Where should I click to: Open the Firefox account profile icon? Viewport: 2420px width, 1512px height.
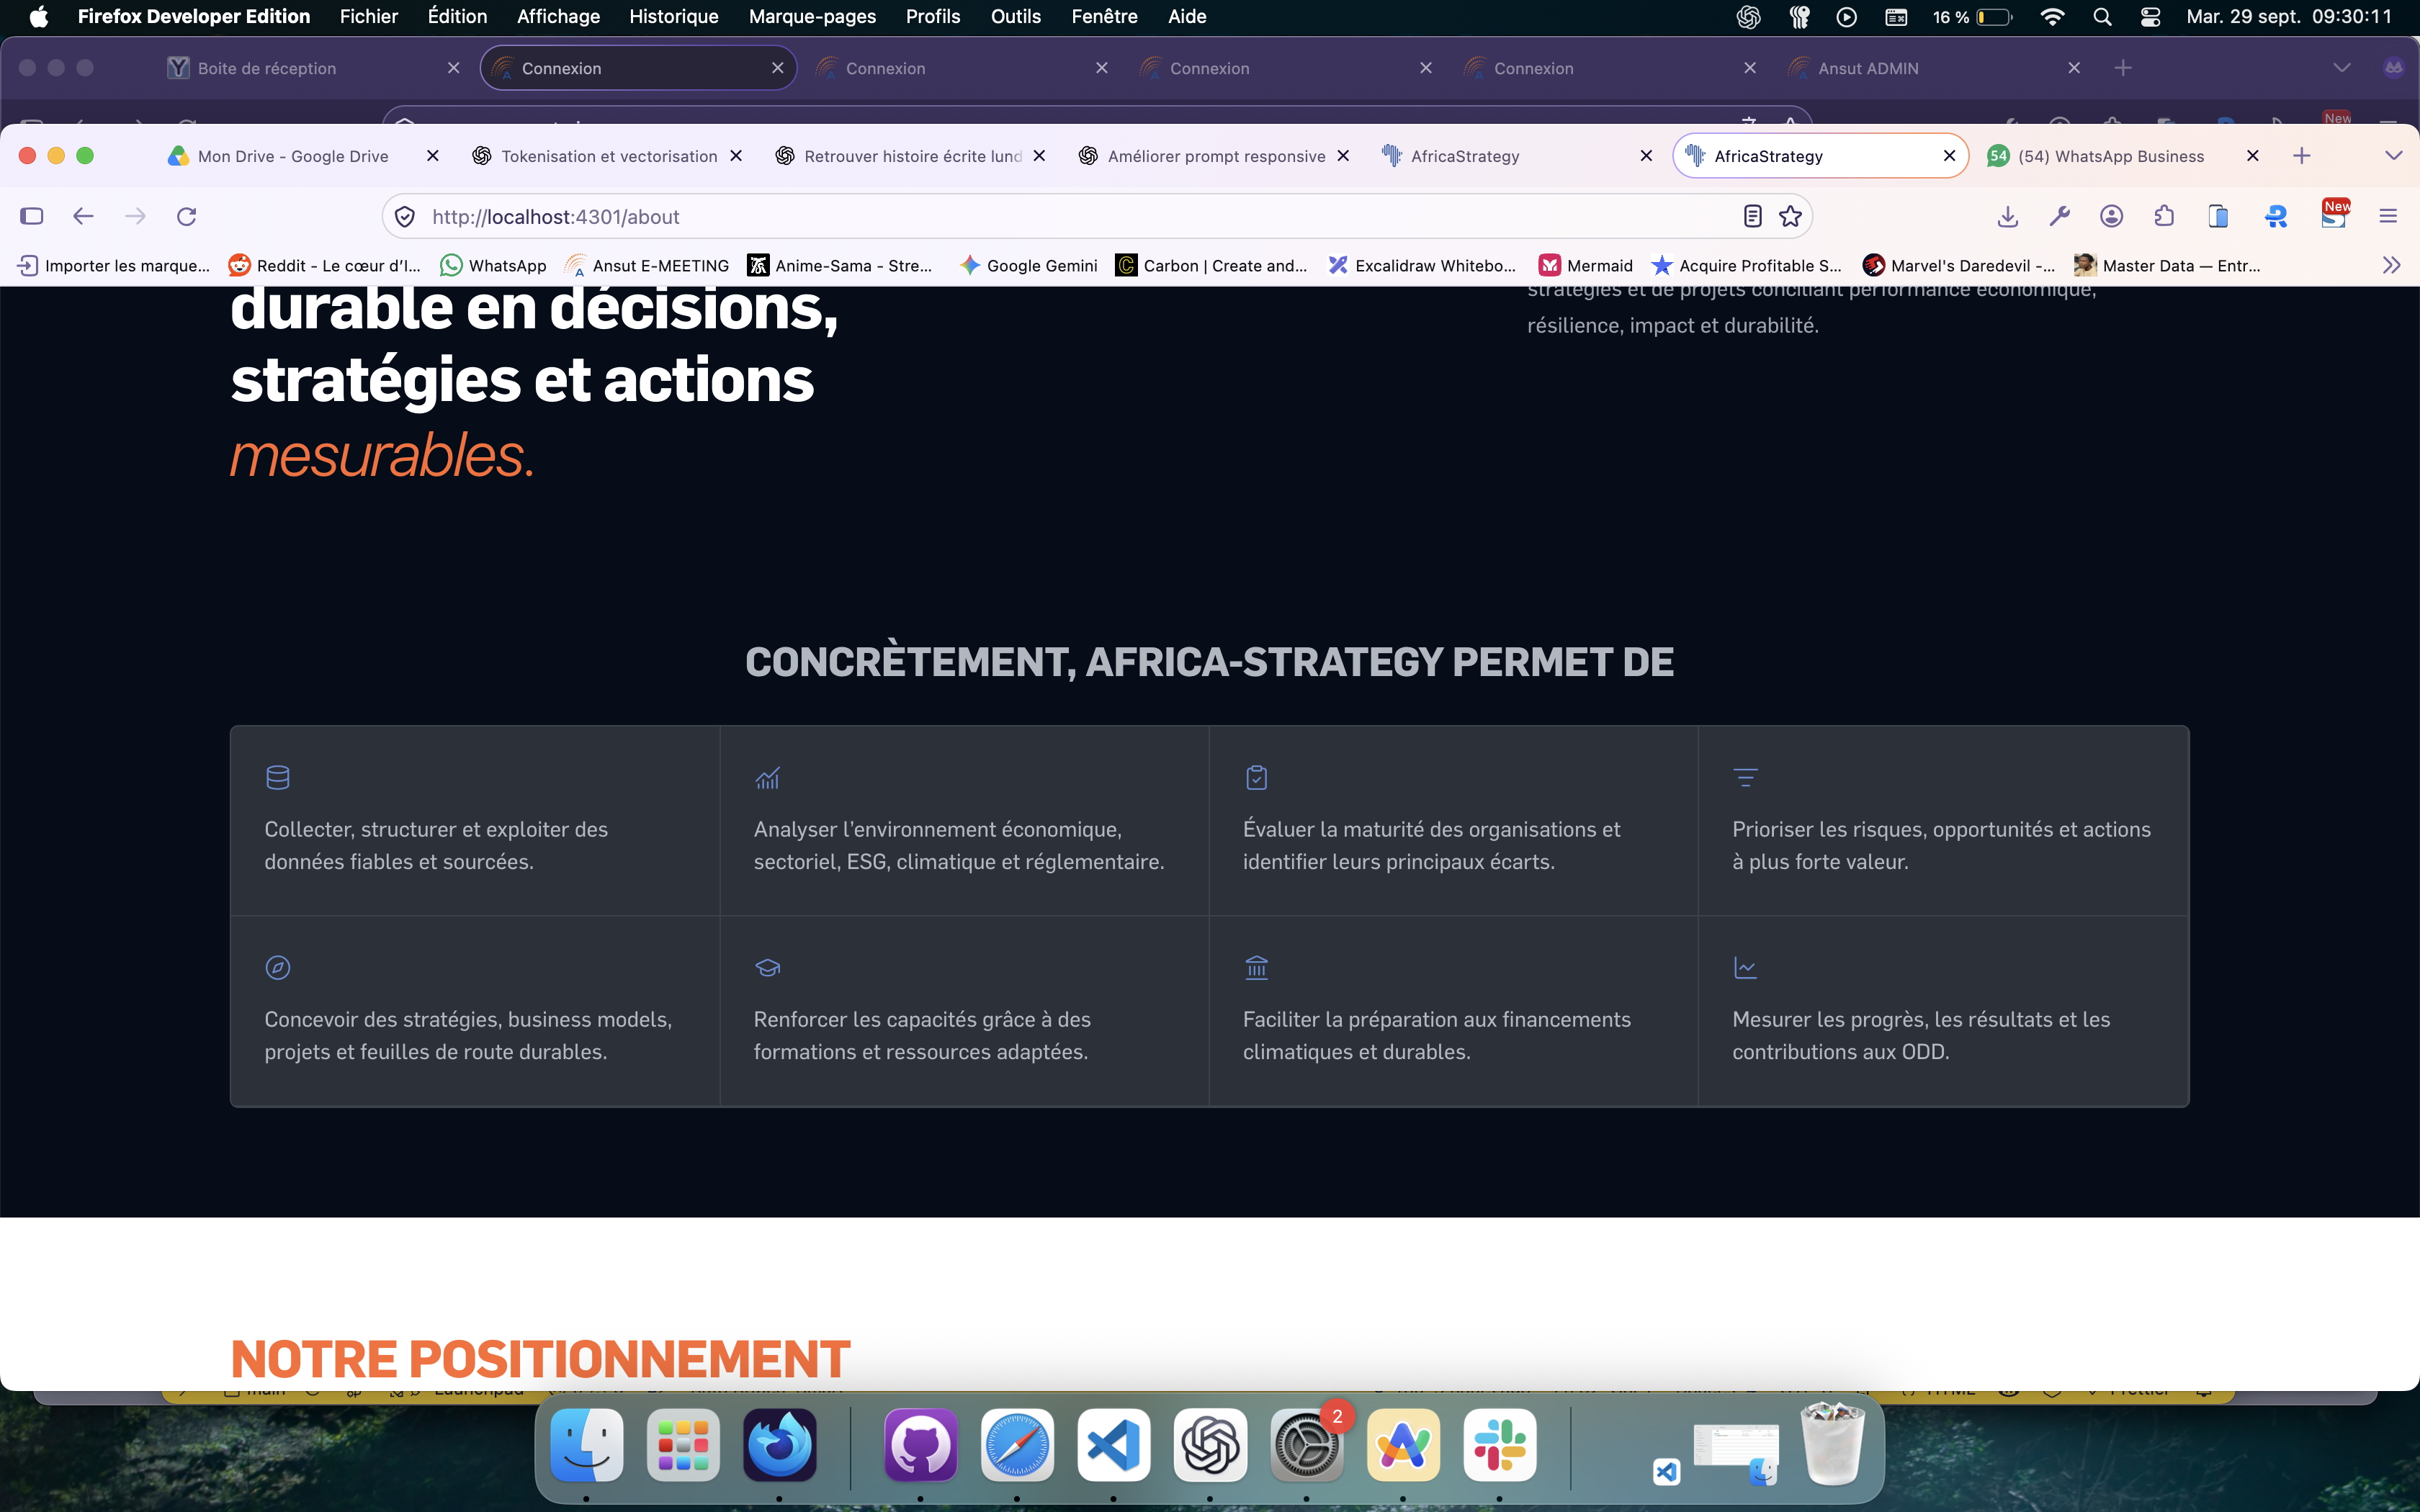click(x=2111, y=216)
